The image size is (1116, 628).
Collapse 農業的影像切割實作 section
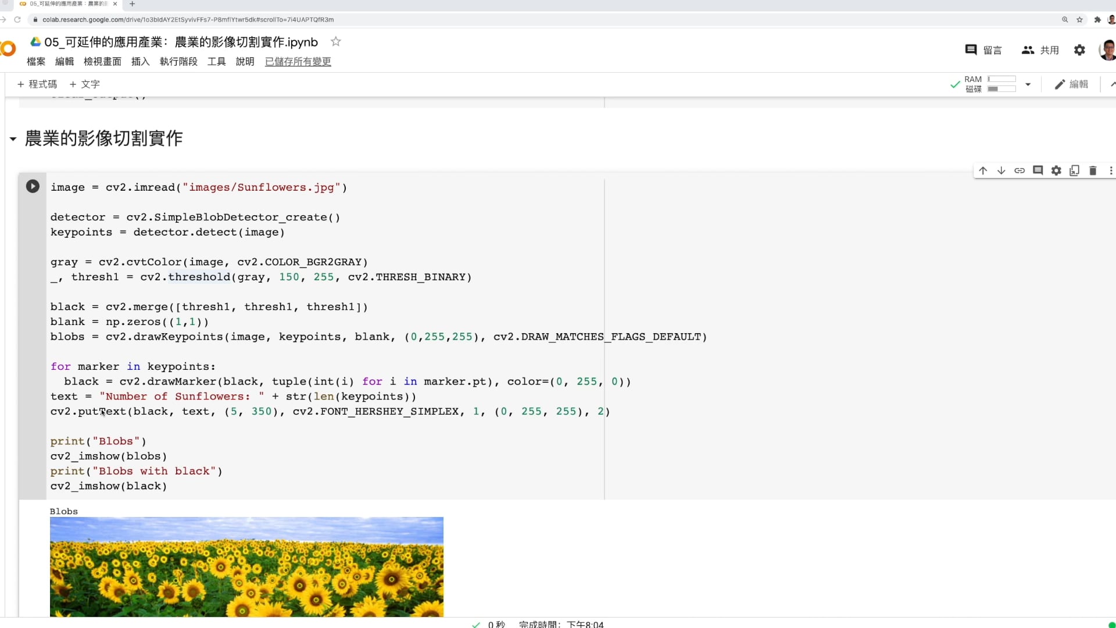(x=13, y=139)
